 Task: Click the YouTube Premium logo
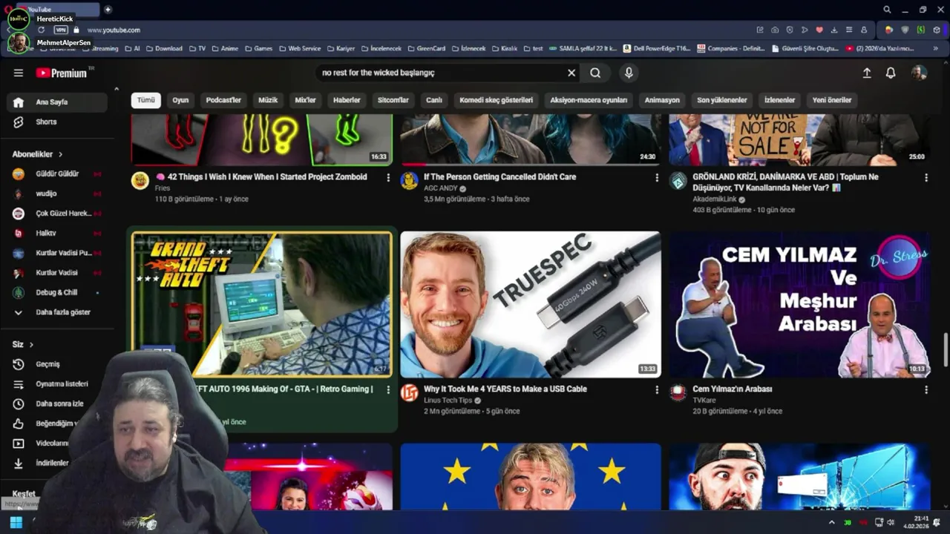(62, 73)
